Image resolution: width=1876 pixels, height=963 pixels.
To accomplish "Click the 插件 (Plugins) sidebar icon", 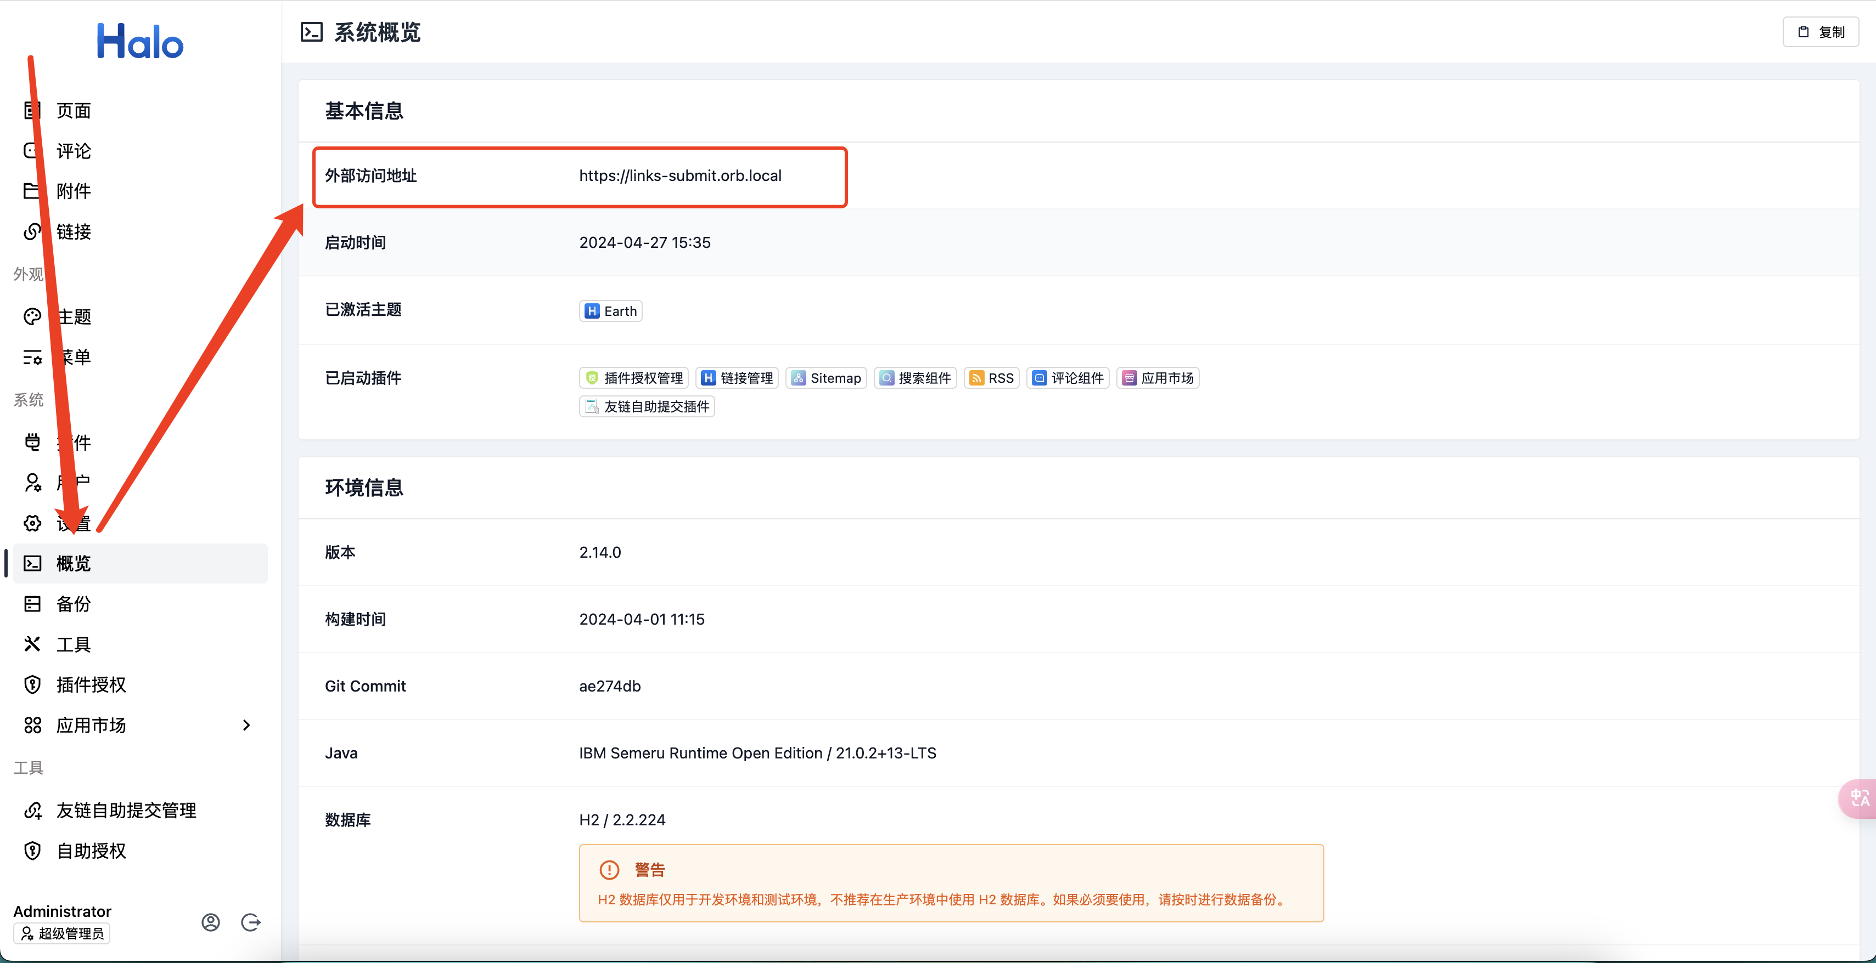I will tap(33, 440).
